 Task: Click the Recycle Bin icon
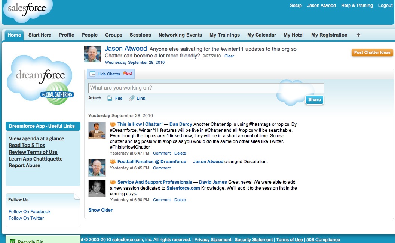(13, 241)
